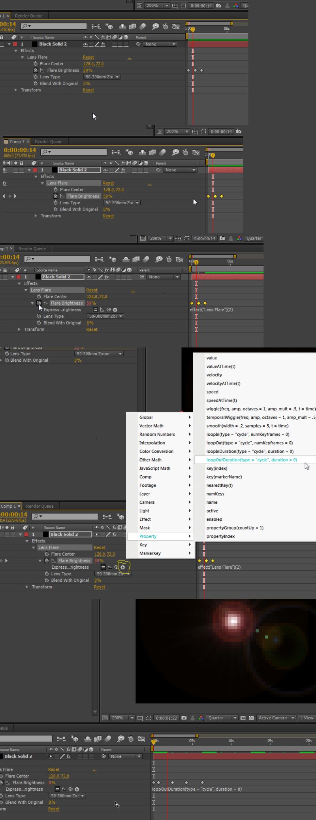Open RGB channel icon left of Active Camera's Quarter
This screenshot has height=820, width=316.
pos(201,718)
